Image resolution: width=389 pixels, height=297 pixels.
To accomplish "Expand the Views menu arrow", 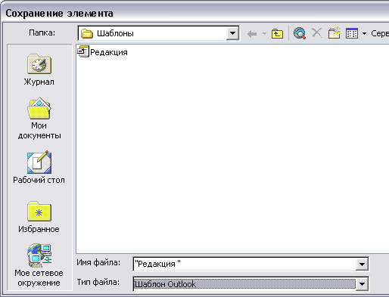I will pos(364,33).
